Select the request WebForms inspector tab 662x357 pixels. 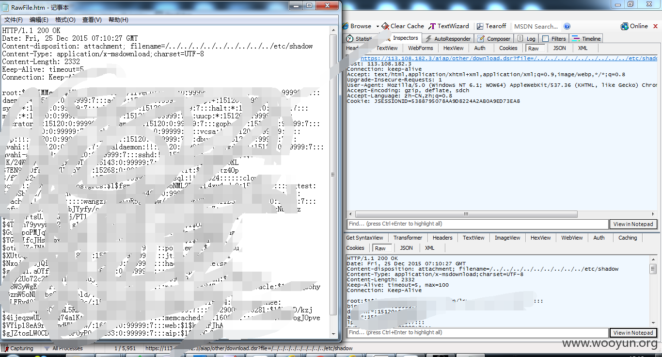[420, 48]
